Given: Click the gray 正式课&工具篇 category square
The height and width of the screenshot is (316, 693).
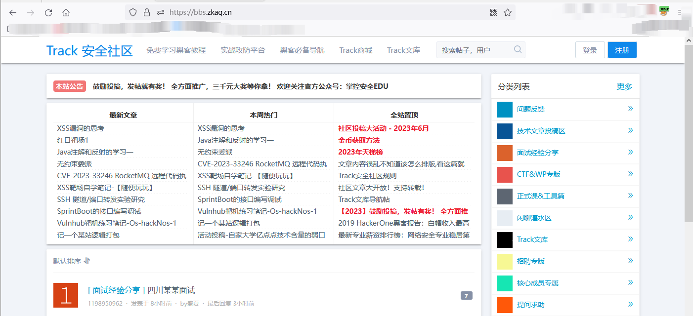Looking at the screenshot, I should click(x=505, y=196).
